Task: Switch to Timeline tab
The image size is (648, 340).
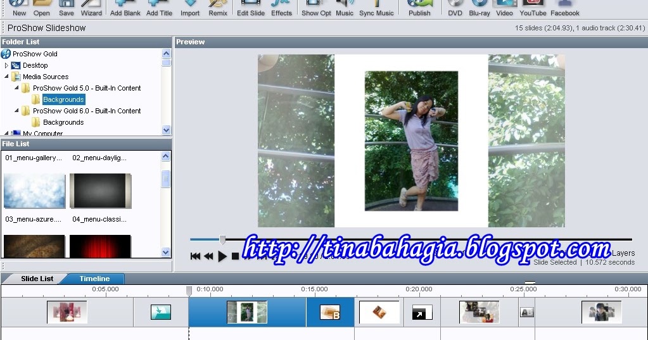Action: [x=94, y=279]
